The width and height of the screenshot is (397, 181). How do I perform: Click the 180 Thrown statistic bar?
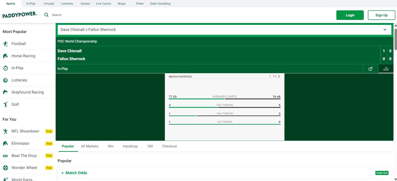click(224, 124)
